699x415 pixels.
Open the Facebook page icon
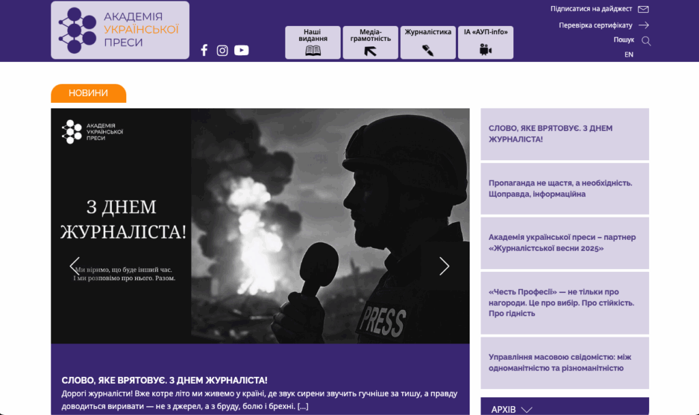click(204, 50)
